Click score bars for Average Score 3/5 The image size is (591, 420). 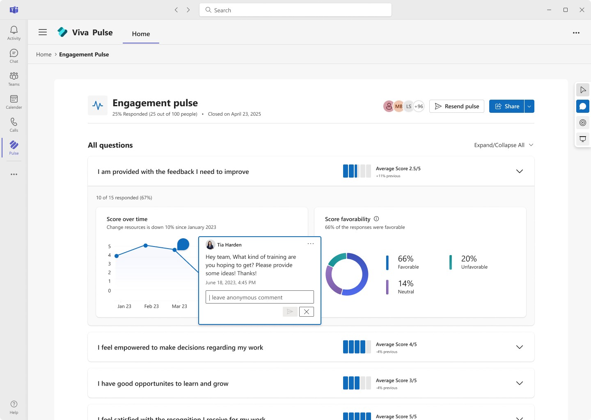[357, 383]
